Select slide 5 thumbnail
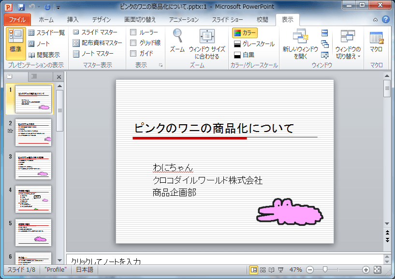The height and width of the screenshot is (279, 395). (x=33, y=233)
